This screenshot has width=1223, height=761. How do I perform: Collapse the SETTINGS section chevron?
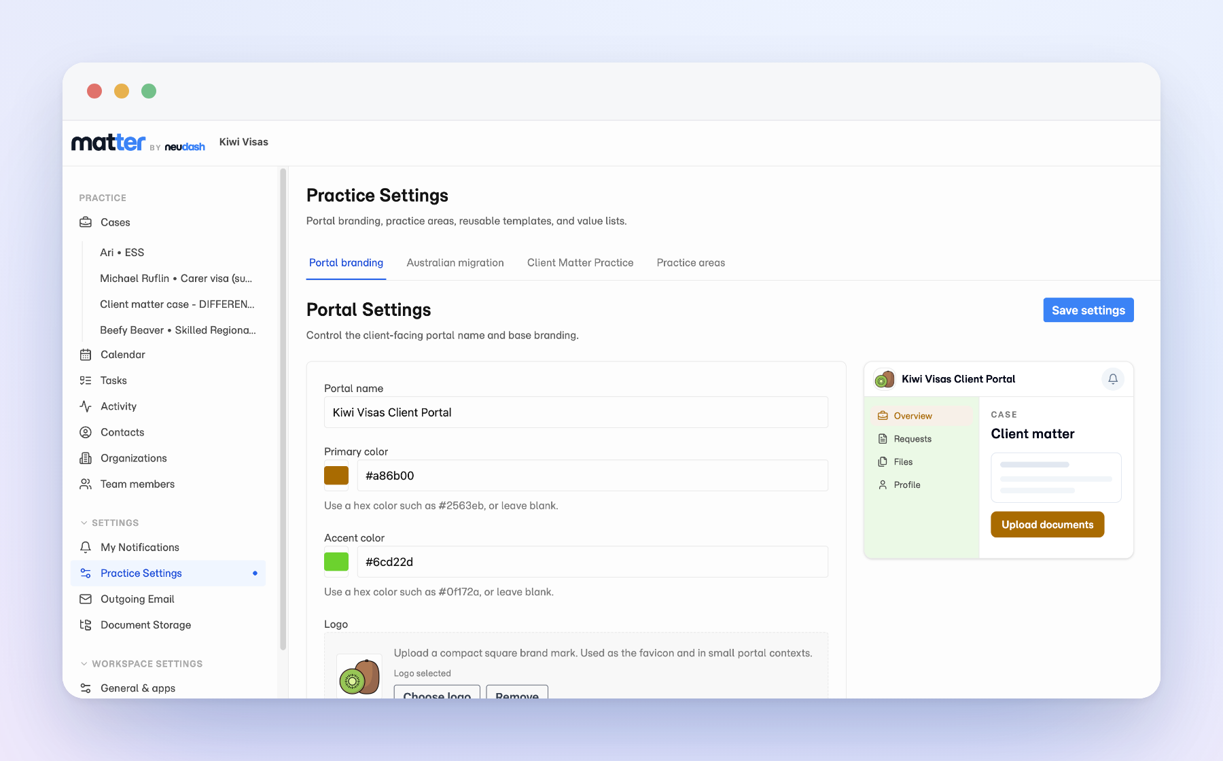84,523
